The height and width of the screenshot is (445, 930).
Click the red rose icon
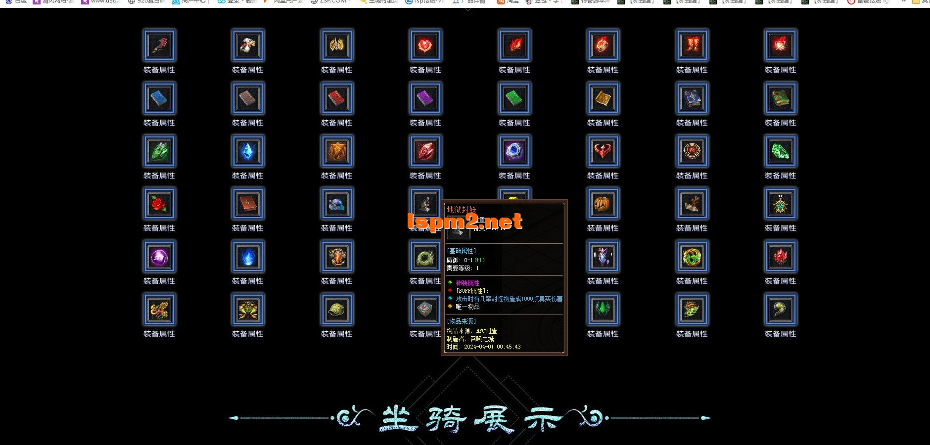point(159,204)
